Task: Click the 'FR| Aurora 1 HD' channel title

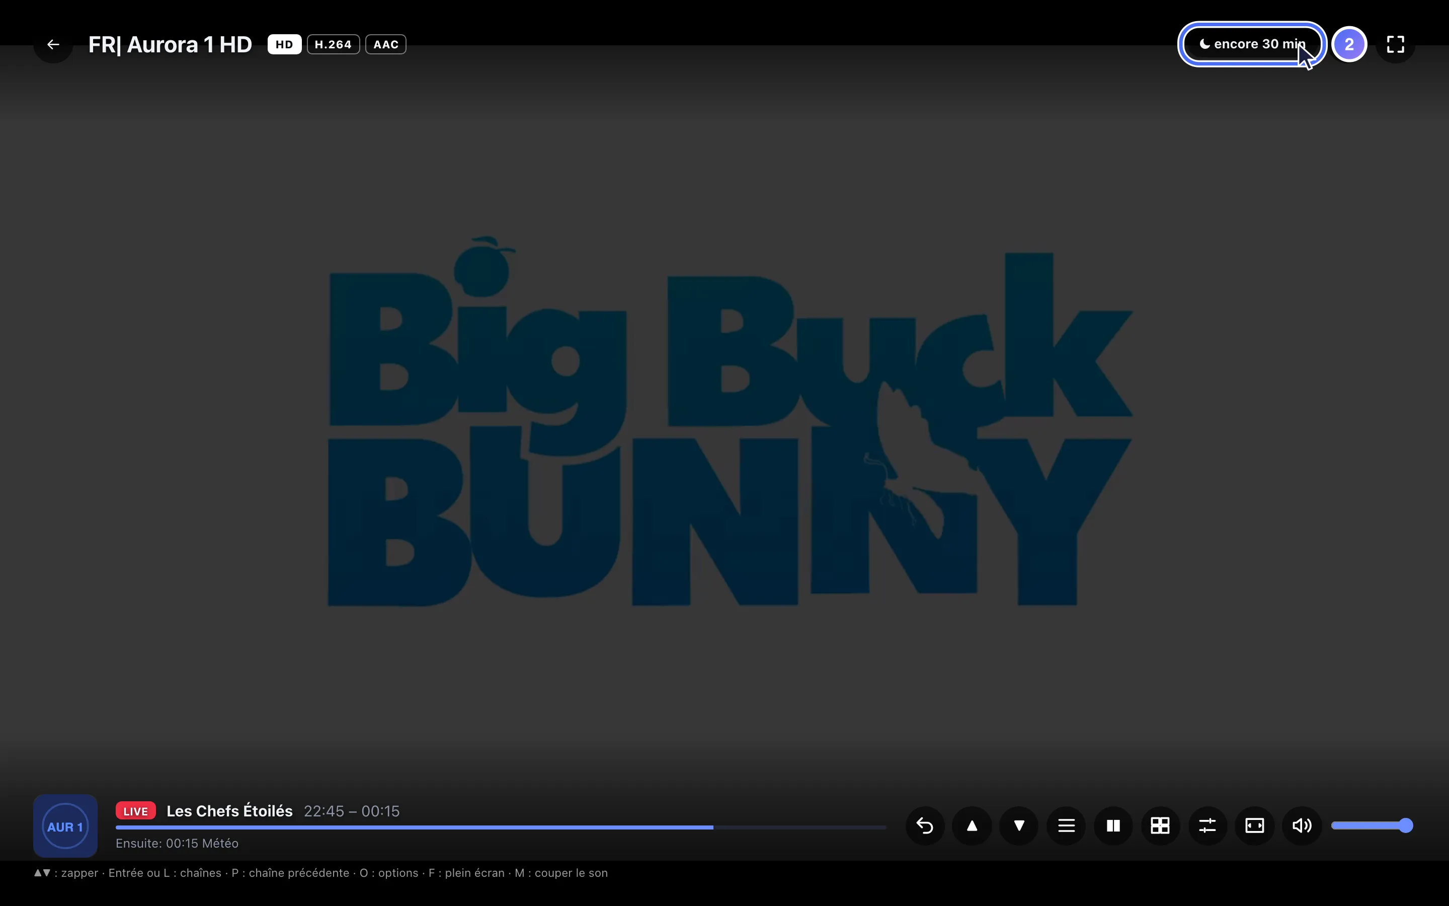Action: [170, 44]
